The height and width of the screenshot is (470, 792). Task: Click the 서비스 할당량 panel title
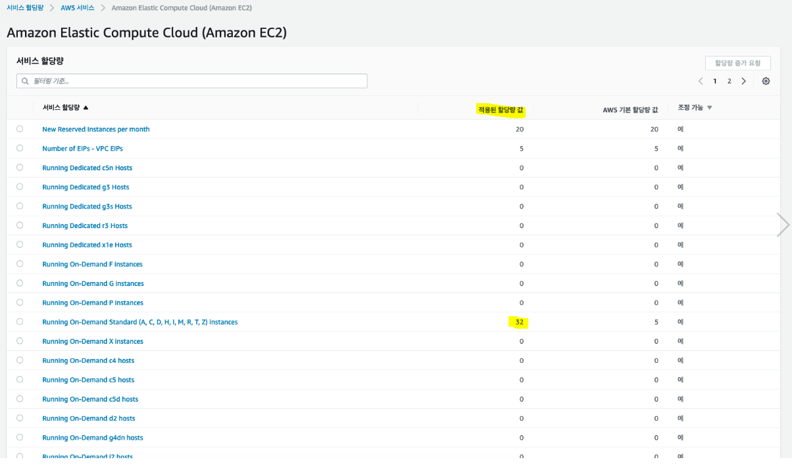[40, 60]
